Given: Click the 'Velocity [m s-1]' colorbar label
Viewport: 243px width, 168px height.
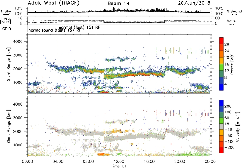Looking at the screenshot, I should [x=237, y=126].
